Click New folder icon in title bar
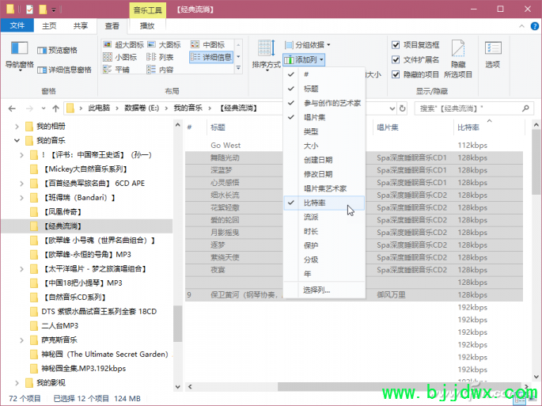This screenshot has height=406, width=542. click(43, 9)
